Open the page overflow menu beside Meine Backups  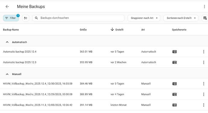tap(204, 7)
